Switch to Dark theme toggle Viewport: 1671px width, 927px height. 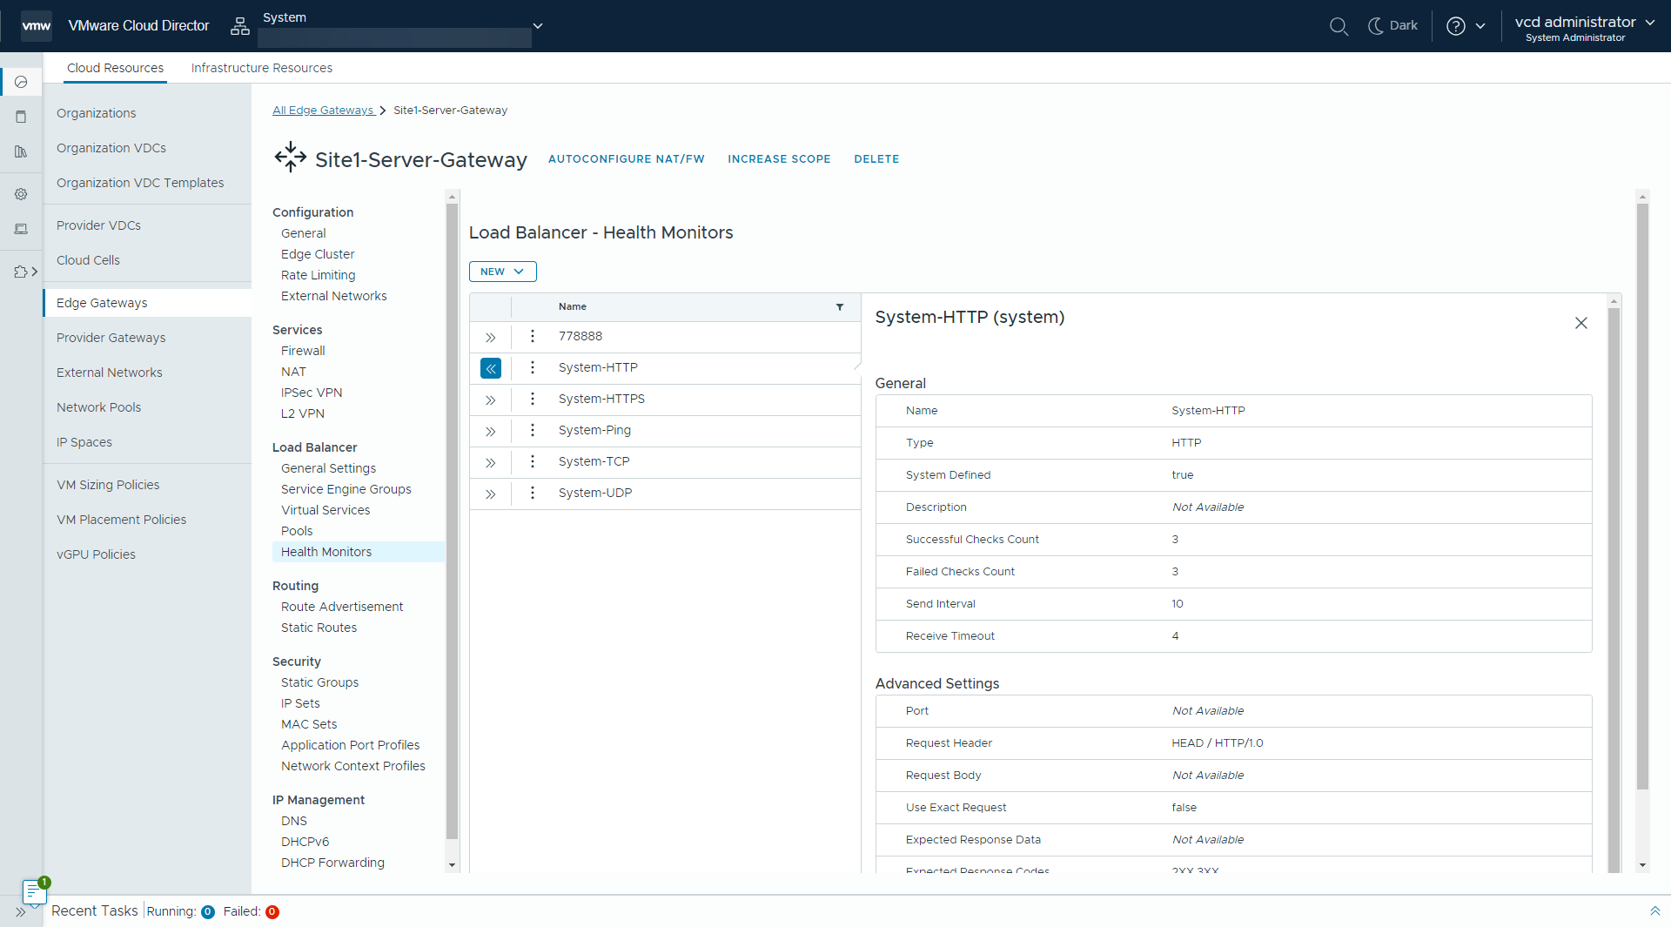1392,26
